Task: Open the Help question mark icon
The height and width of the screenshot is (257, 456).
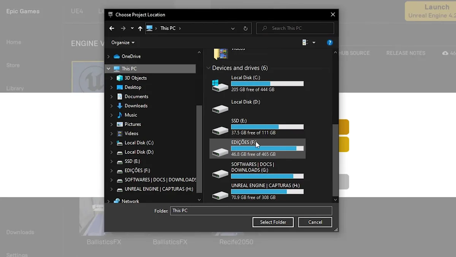Action: 330,43
